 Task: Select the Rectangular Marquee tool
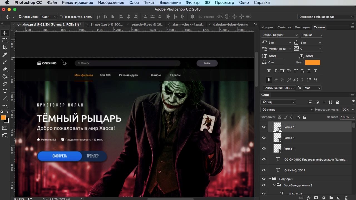click(x=5, y=41)
